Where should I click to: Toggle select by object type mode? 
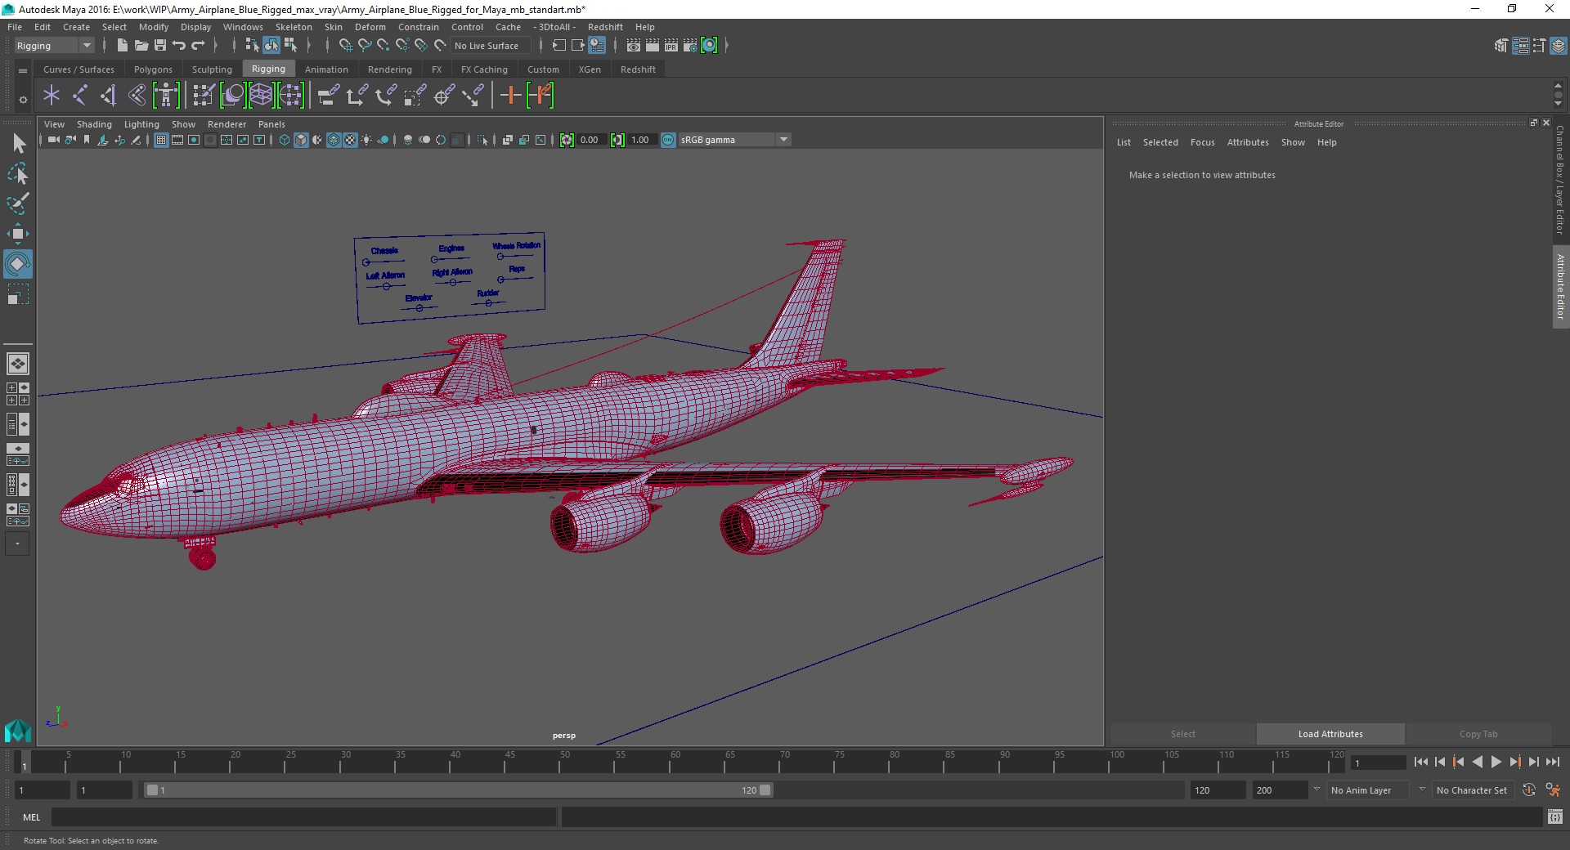click(x=271, y=46)
